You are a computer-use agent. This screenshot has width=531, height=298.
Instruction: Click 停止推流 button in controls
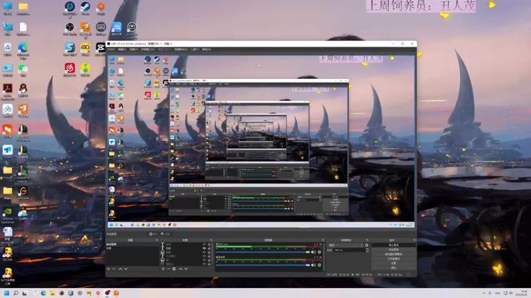point(393,245)
